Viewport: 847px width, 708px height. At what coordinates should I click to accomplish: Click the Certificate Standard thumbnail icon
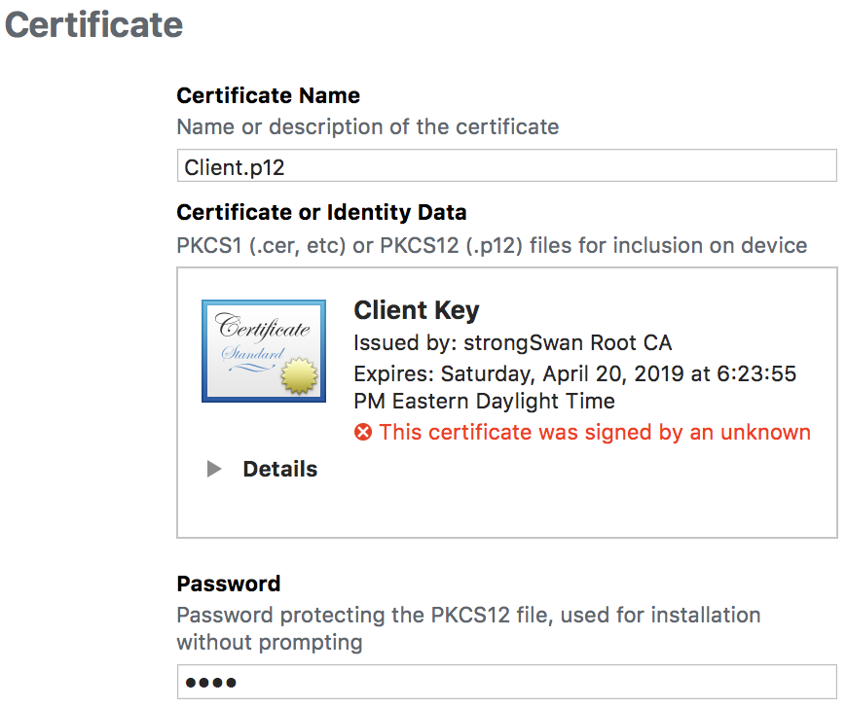[264, 351]
